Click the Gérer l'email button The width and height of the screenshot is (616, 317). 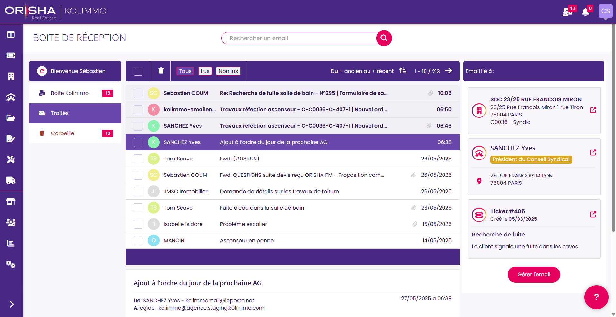534,275
